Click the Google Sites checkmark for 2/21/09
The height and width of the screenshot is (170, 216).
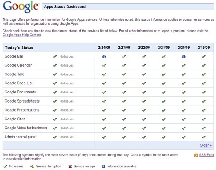(164, 119)
